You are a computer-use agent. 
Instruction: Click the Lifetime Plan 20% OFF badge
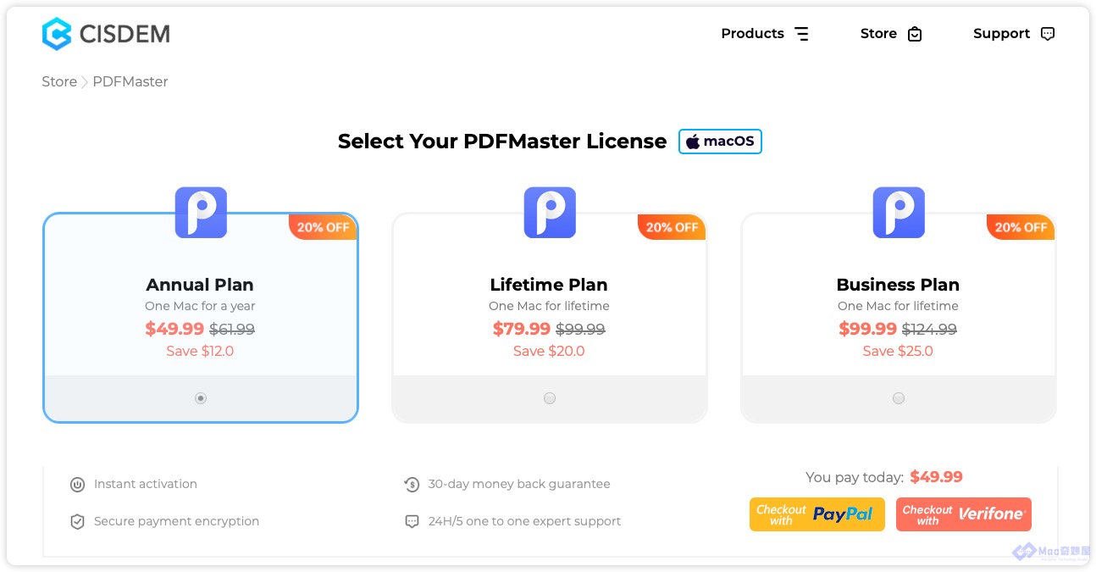tap(673, 227)
